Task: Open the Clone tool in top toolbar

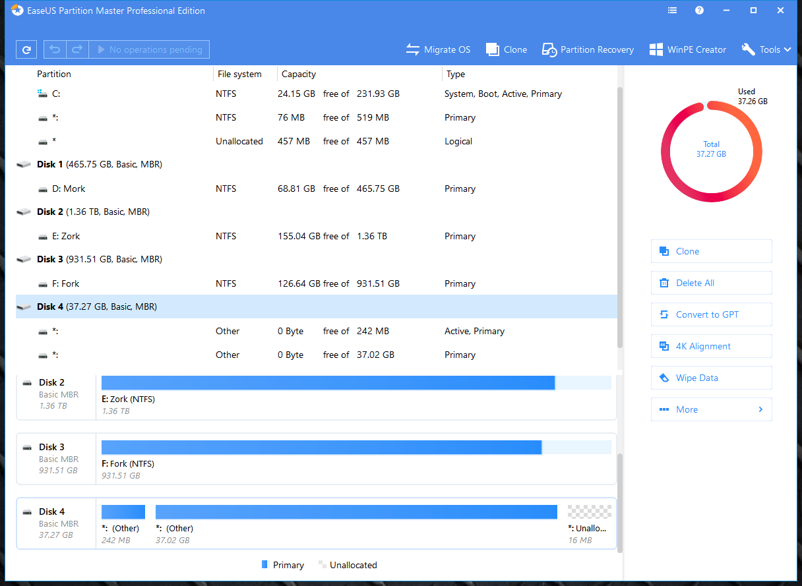Action: (507, 49)
